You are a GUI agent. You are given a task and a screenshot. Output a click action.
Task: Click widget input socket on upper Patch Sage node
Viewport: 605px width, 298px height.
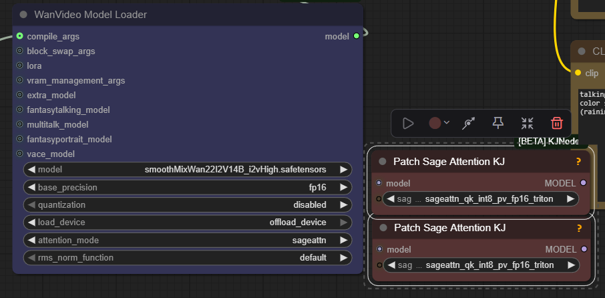click(x=379, y=199)
